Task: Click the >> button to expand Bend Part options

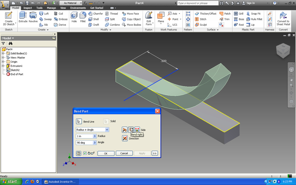Action: (x=155, y=153)
